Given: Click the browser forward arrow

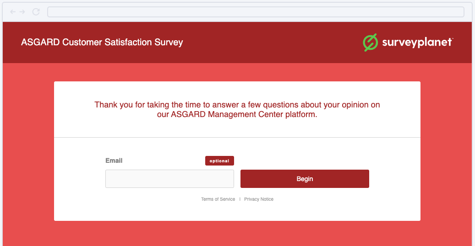Looking at the screenshot, I should pyautogui.click(x=22, y=12).
